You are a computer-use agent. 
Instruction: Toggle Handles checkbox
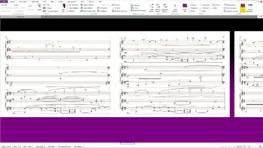click(71, 11)
